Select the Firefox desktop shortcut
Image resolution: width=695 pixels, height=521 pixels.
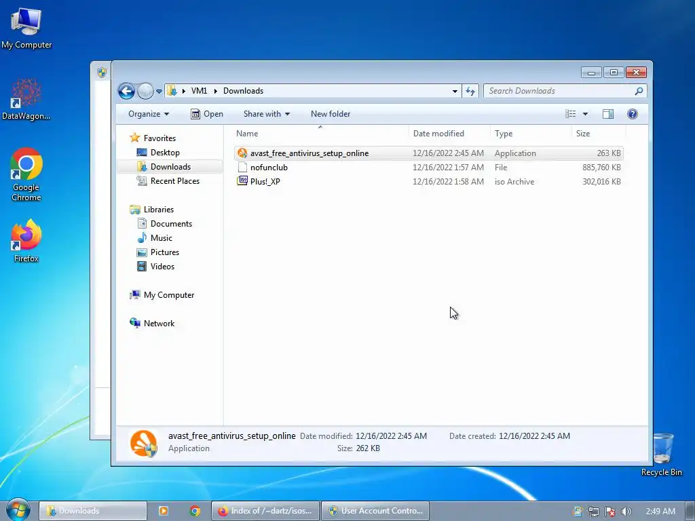[26, 241]
